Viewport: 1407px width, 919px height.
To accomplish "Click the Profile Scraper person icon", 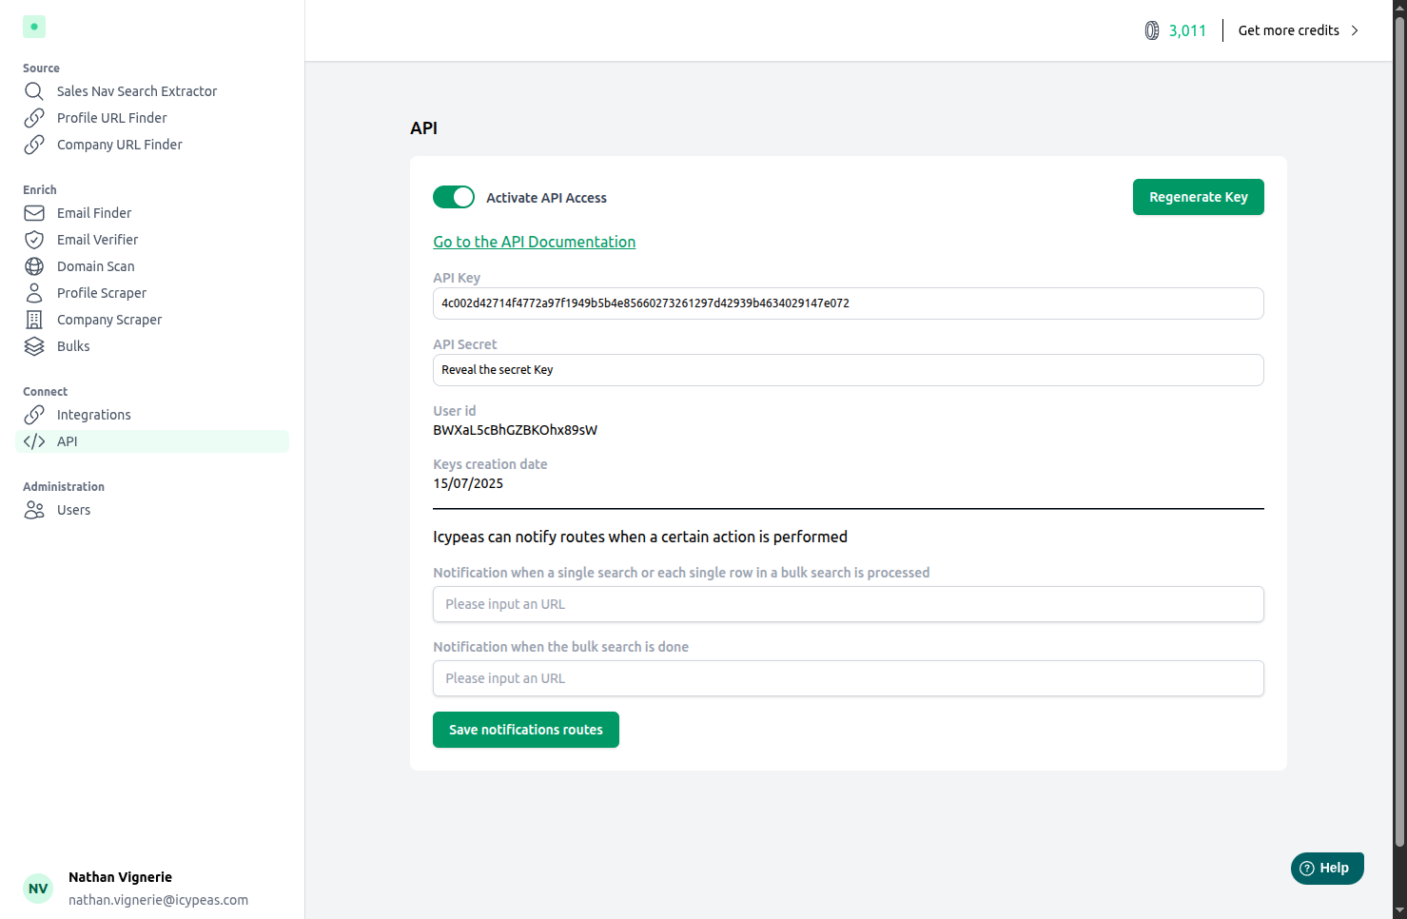I will tap(34, 293).
